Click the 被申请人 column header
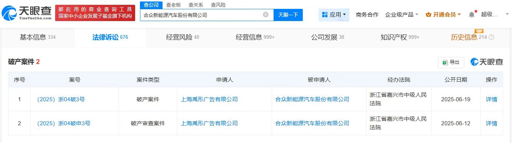This screenshot has height=143, width=512. 319,79
